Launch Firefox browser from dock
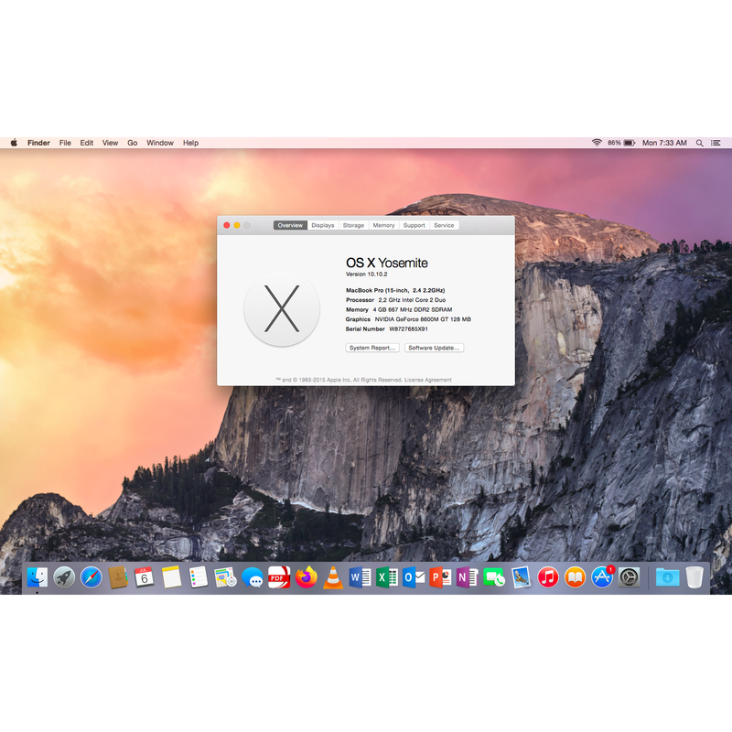Screen dimensions: 732x732 pyautogui.click(x=307, y=577)
